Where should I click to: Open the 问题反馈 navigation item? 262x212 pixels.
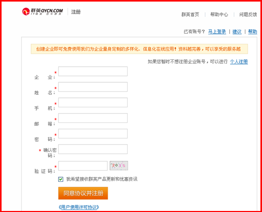pos(248,15)
